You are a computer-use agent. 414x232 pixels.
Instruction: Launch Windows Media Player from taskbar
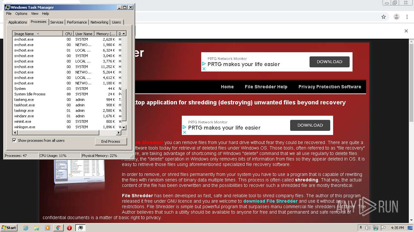pyautogui.click(x=48, y=228)
